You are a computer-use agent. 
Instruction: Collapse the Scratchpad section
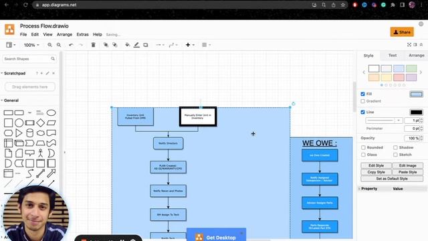click(15, 73)
